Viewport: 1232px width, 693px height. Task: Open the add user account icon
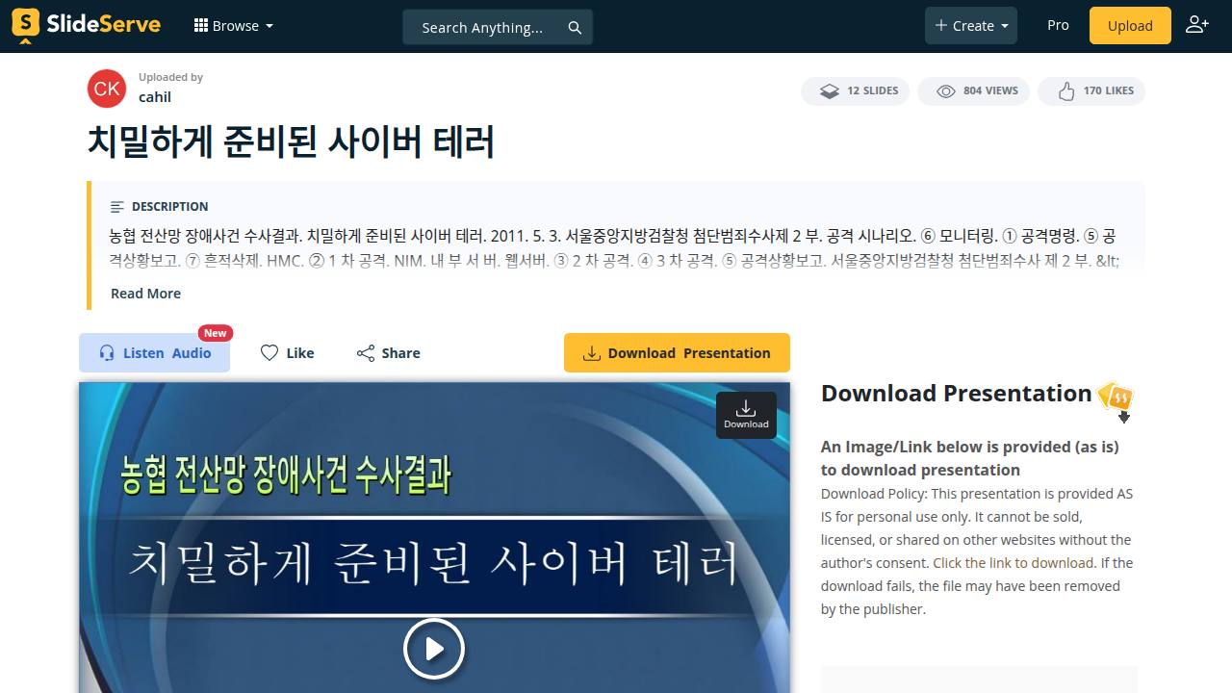tap(1197, 25)
